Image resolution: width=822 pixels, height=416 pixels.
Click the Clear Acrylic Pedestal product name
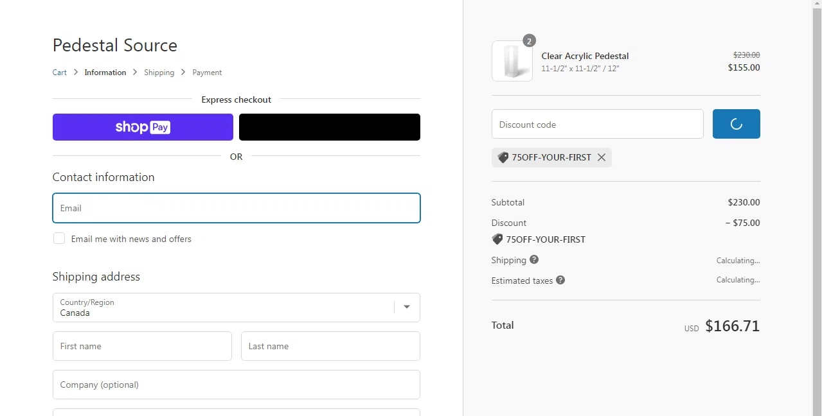(x=585, y=56)
